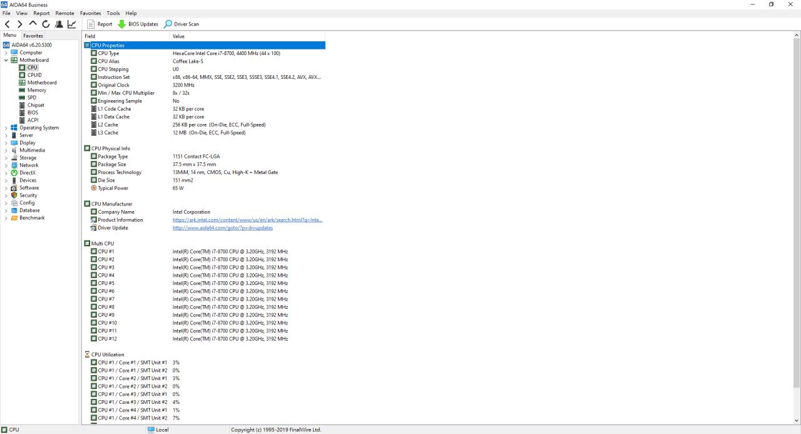Go forward with the right arrow
Image resolution: width=801 pixels, height=434 pixels.
click(20, 24)
